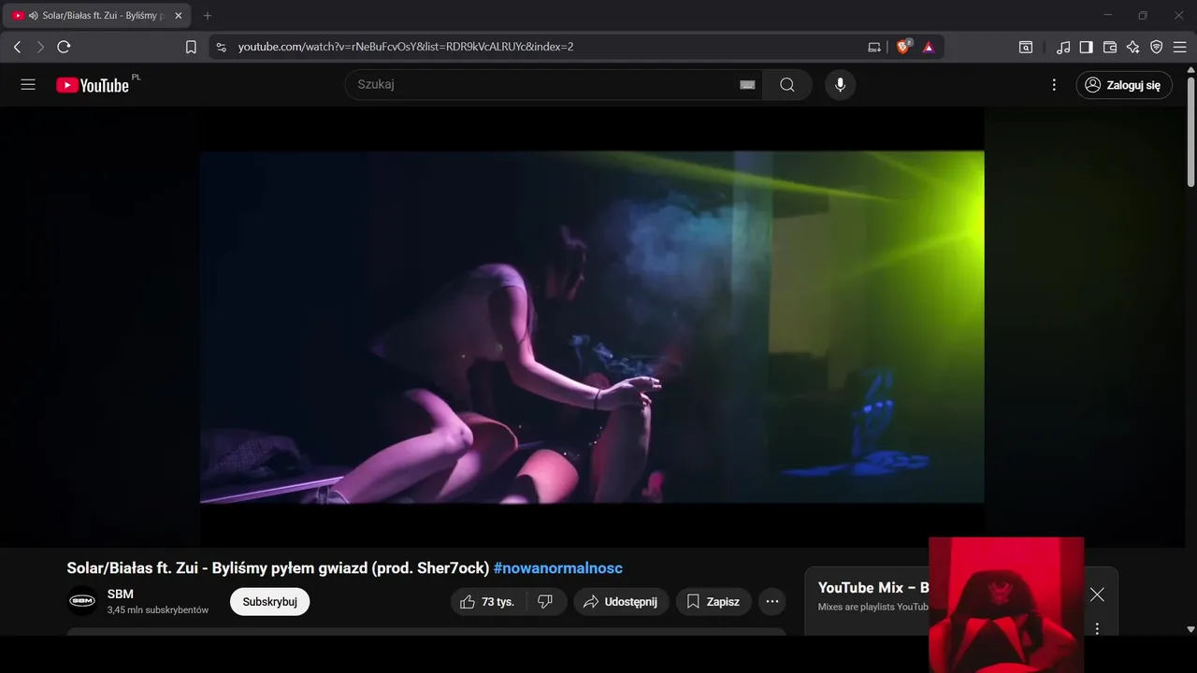The height and width of the screenshot is (673, 1197).
Task: Click Udostępnij share button
Action: point(621,602)
